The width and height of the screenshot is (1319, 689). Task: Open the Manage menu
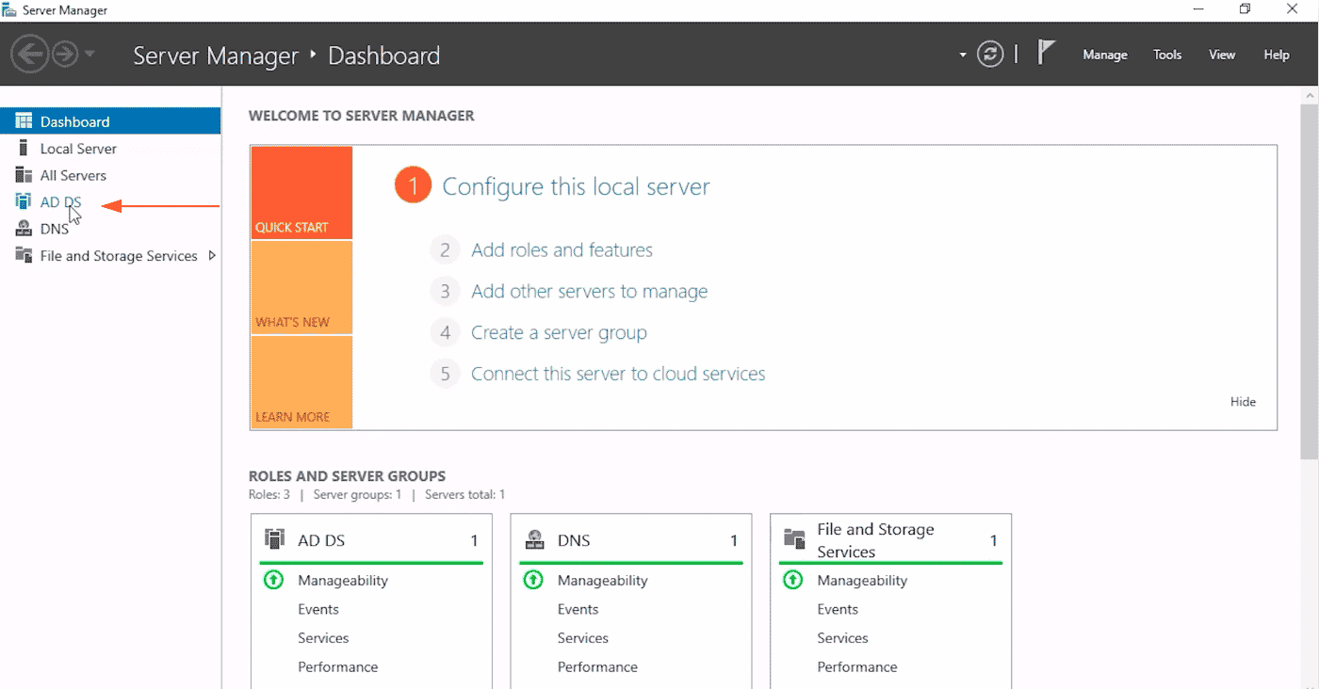point(1104,55)
